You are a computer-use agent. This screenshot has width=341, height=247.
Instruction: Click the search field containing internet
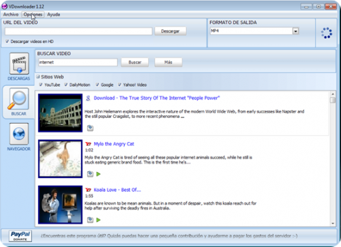[78, 62]
